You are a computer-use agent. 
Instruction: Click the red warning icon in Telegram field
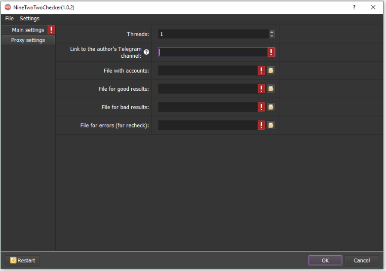point(271,52)
